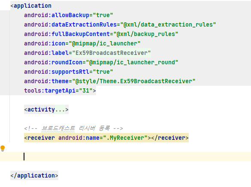Click the closing receiver tag
The image size is (251, 187).
[x=170, y=138]
